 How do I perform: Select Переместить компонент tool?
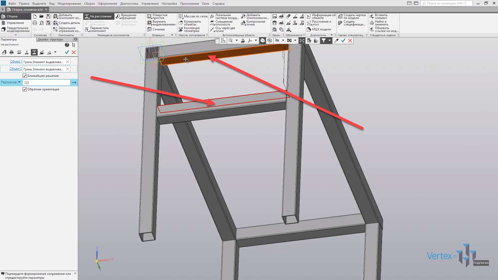coord(97,29)
